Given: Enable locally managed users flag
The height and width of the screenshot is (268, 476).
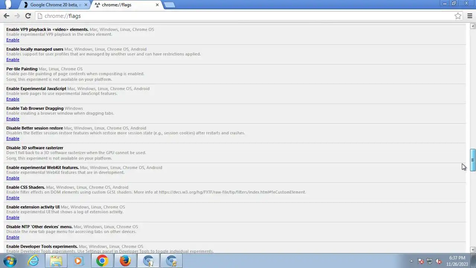Looking at the screenshot, I should point(13,60).
